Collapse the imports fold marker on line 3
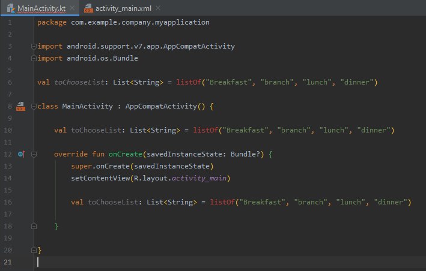Viewport: 426px width, 271px height. click(x=34, y=47)
